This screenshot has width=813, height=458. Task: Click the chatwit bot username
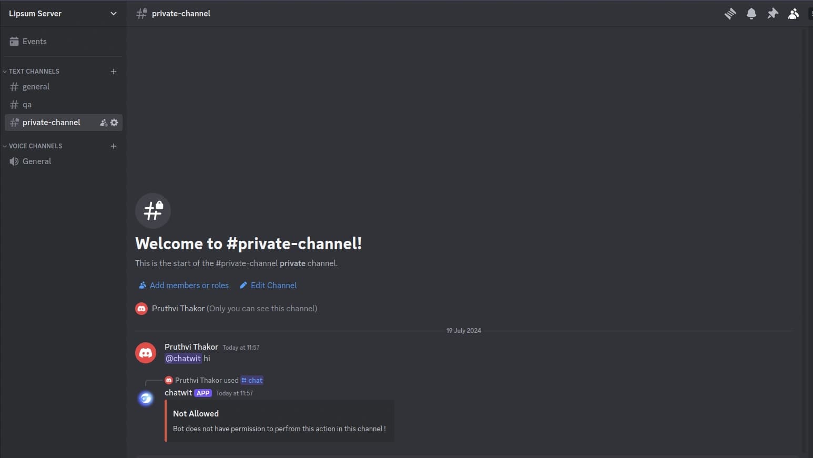coord(178,393)
